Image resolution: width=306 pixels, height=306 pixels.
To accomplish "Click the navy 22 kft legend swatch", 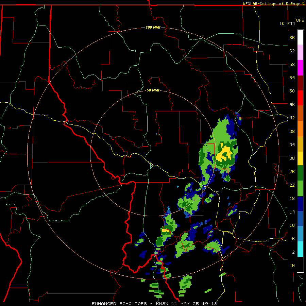I will pos(300,204).
